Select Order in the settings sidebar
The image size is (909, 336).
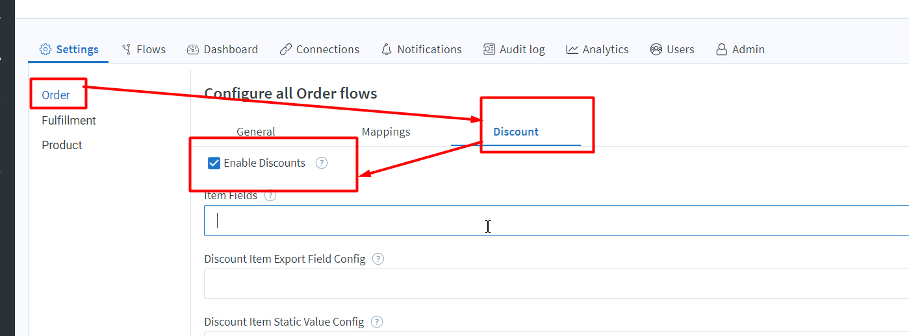pos(56,95)
